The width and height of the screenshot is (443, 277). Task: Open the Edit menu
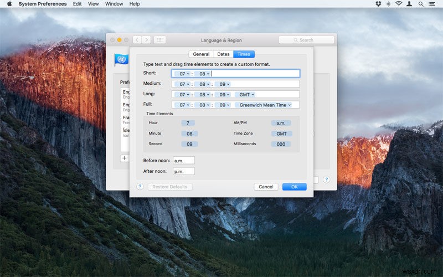pos(77,4)
